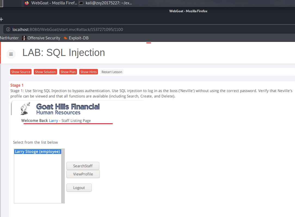Click the Select from the list below label
Viewport: 295px width, 217px height.
[35, 142]
